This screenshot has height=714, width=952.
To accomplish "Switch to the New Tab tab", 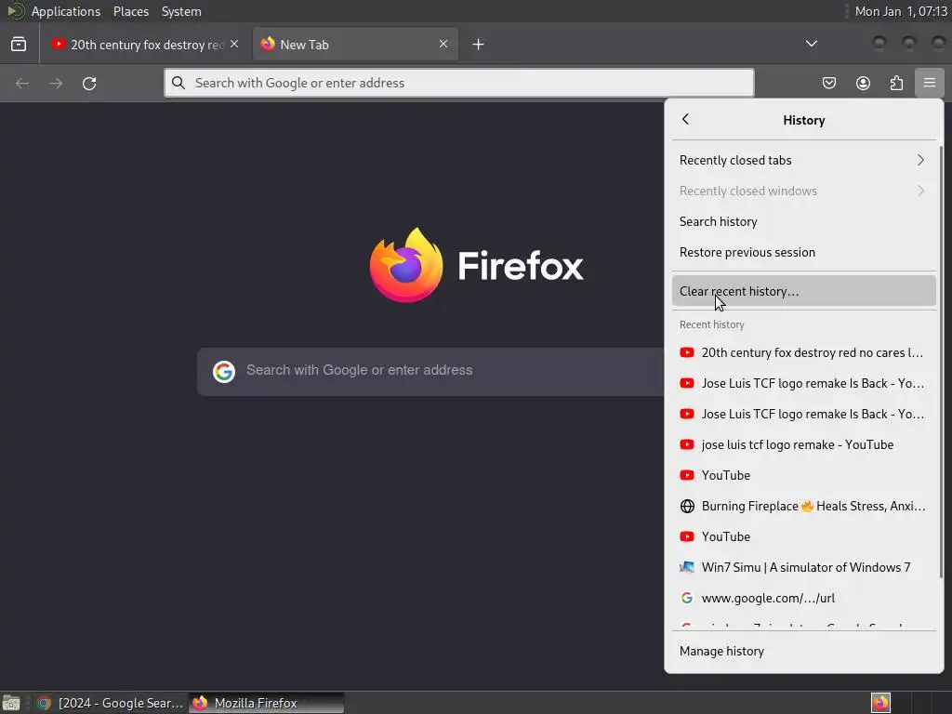I will (x=355, y=45).
